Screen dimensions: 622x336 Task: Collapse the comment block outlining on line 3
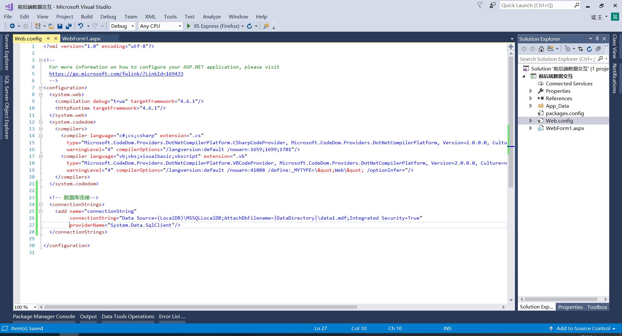[40, 60]
